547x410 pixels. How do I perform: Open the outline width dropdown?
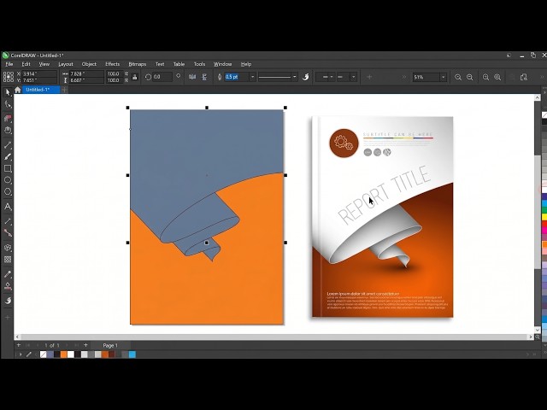coord(253,77)
